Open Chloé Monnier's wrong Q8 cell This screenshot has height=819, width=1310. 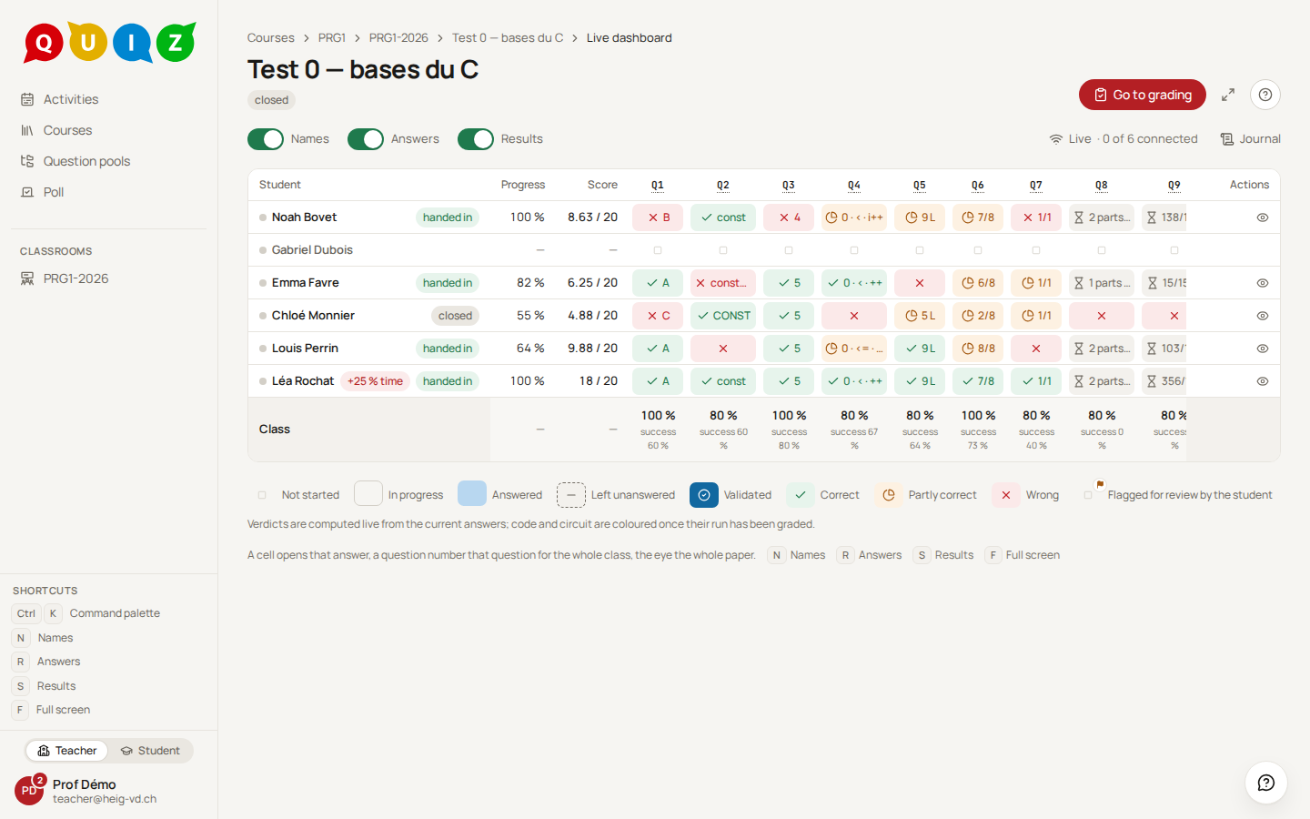click(1102, 316)
